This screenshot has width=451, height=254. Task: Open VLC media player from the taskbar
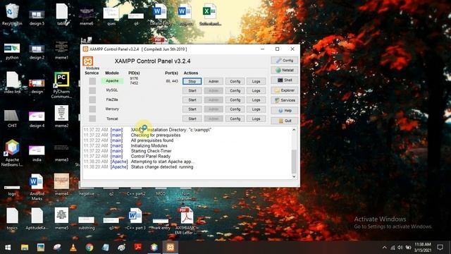tap(73, 248)
